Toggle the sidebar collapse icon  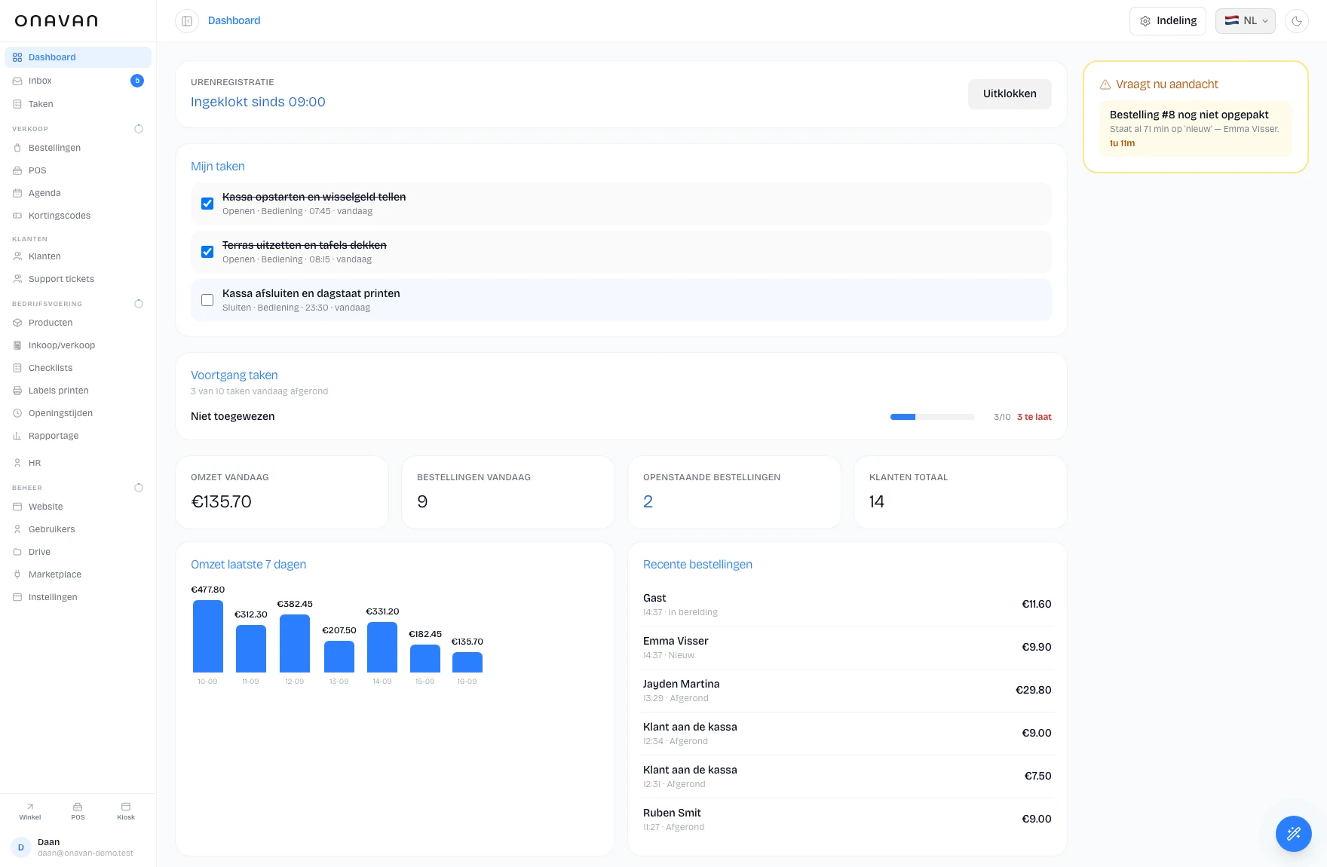click(187, 21)
